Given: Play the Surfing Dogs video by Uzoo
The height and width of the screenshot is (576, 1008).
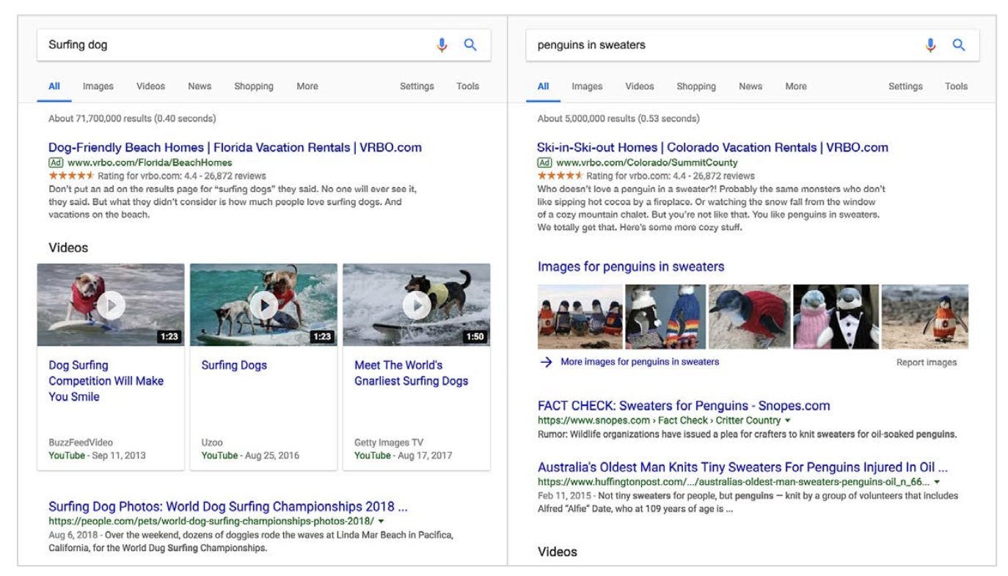Looking at the screenshot, I should click(263, 305).
